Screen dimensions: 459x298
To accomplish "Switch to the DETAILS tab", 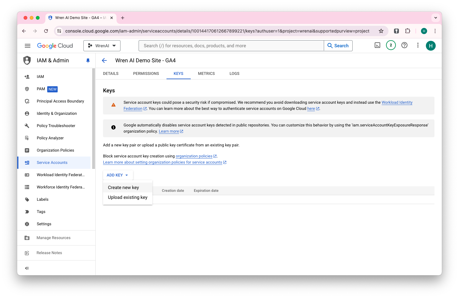I will (x=111, y=74).
